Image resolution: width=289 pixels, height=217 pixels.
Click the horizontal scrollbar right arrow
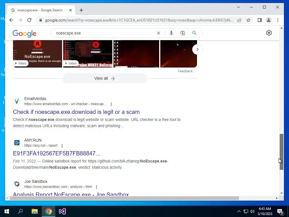(x=277, y=198)
